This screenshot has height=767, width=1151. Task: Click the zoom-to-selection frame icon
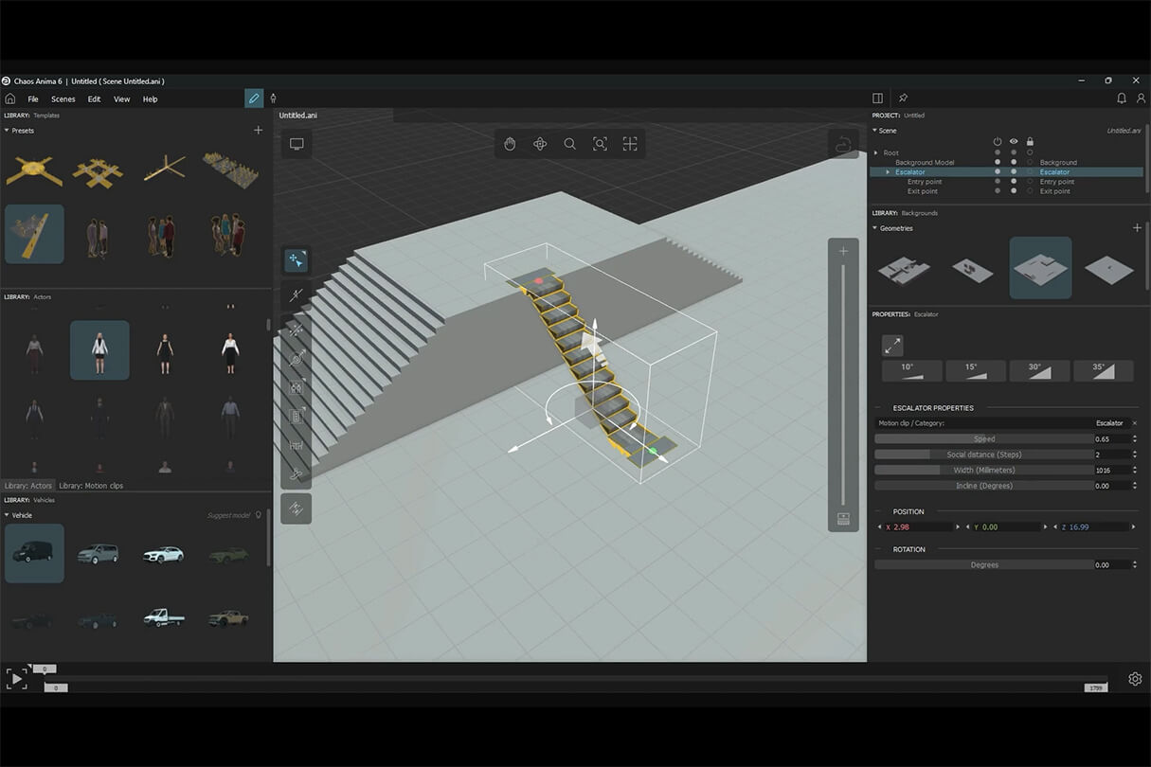[600, 144]
